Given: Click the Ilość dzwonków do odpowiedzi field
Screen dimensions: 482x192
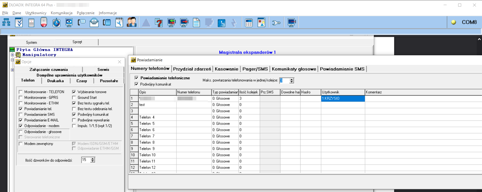Looking at the screenshot, I should pyautogui.click(x=86, y=160).
